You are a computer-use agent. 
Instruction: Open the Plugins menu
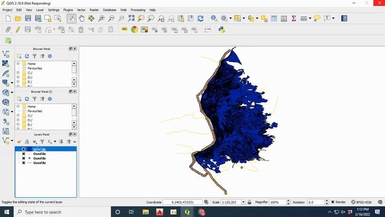coord(68,10)
